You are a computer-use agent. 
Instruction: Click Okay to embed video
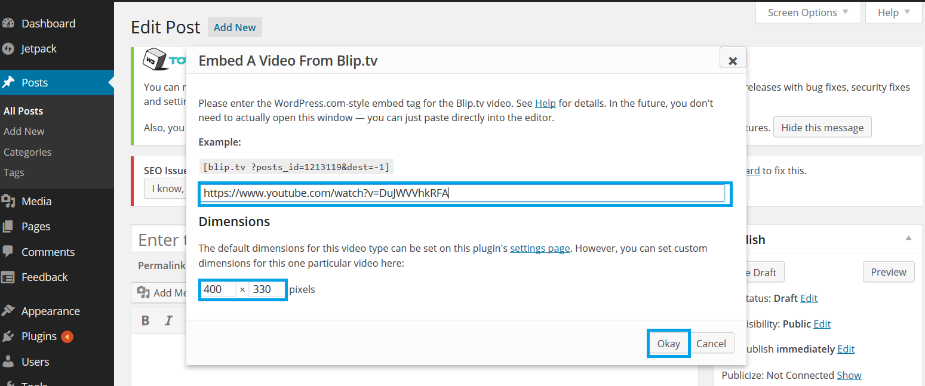pos(669,344)
